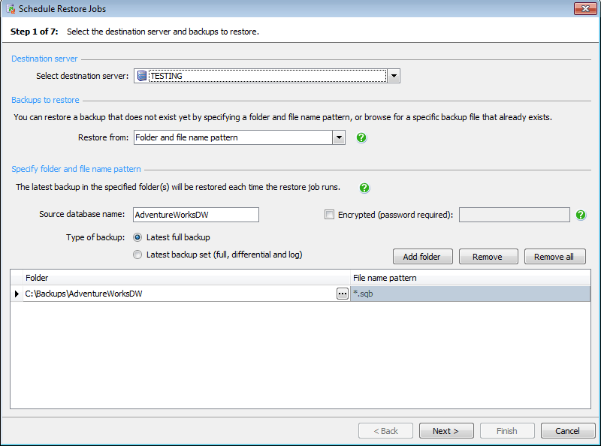This screenshot has width=601, height=446.
Task: Edit the AdventureWorksDW source database name
Action: click(x=195, y=215)
